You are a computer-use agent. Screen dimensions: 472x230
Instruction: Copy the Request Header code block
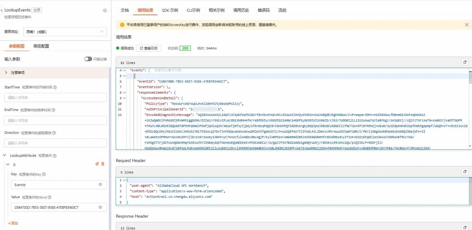(x=465, y=172)
